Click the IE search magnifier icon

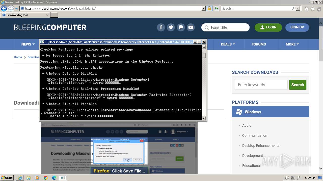[x=294, y=8]
